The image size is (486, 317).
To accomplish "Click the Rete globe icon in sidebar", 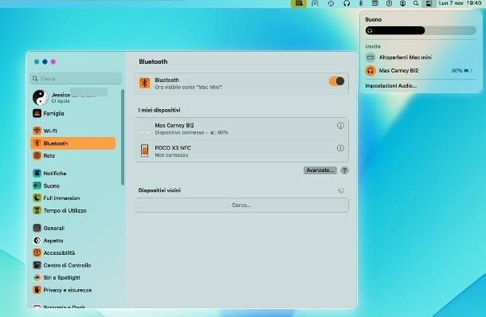I will [37, 155].
